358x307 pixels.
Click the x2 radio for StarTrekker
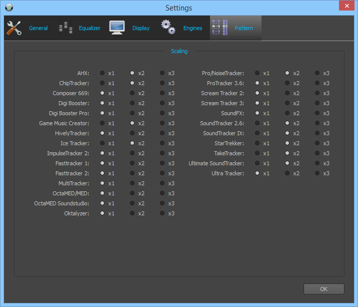click(x=287, y=143)
